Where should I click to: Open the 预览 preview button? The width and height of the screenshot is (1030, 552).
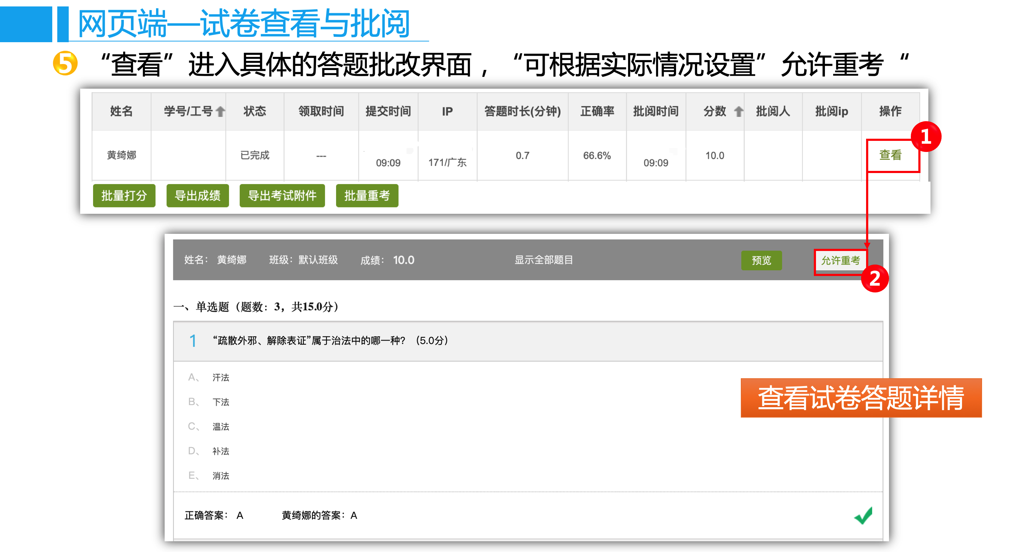coord(761,260)
